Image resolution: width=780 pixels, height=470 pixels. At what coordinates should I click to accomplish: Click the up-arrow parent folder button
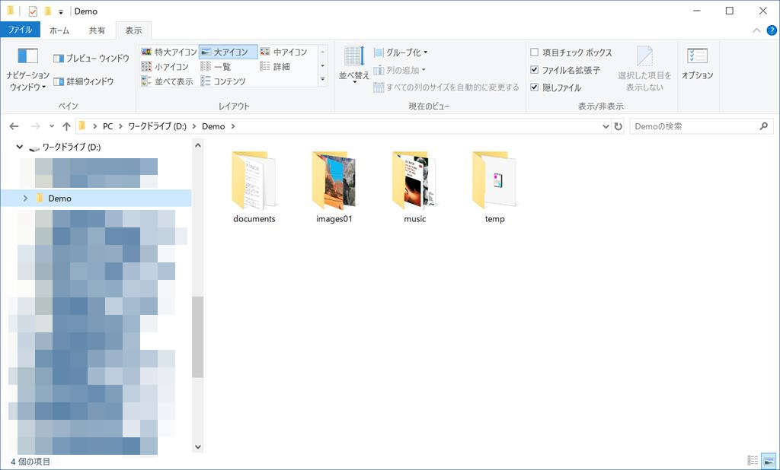pos(66,126)
